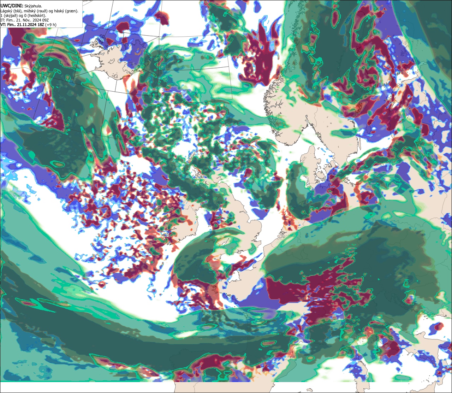Click the valid time "VT: Fim.. 21.11.2024 18Z"
The image size is (452, 393).
(x=22, y=25)
